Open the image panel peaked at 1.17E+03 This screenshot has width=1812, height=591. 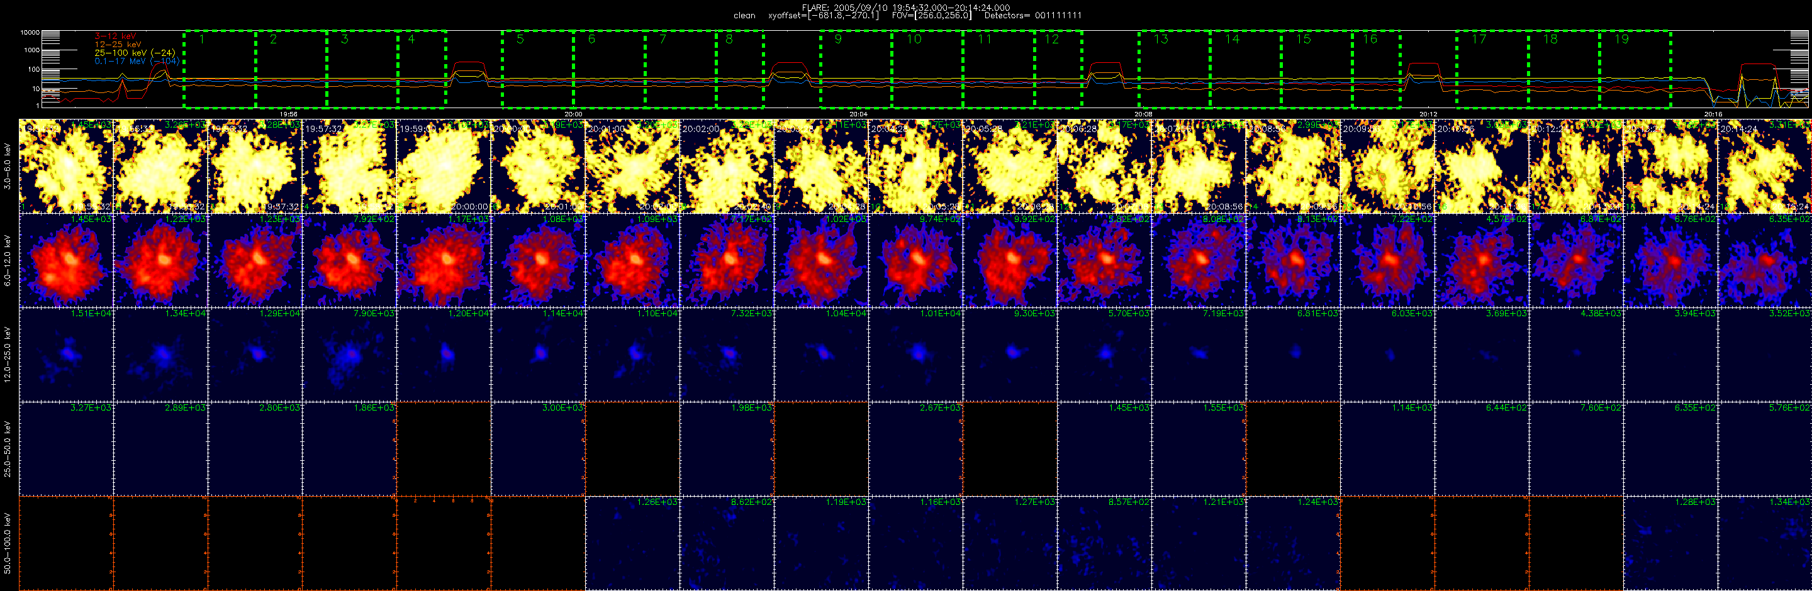click(444, 260)
